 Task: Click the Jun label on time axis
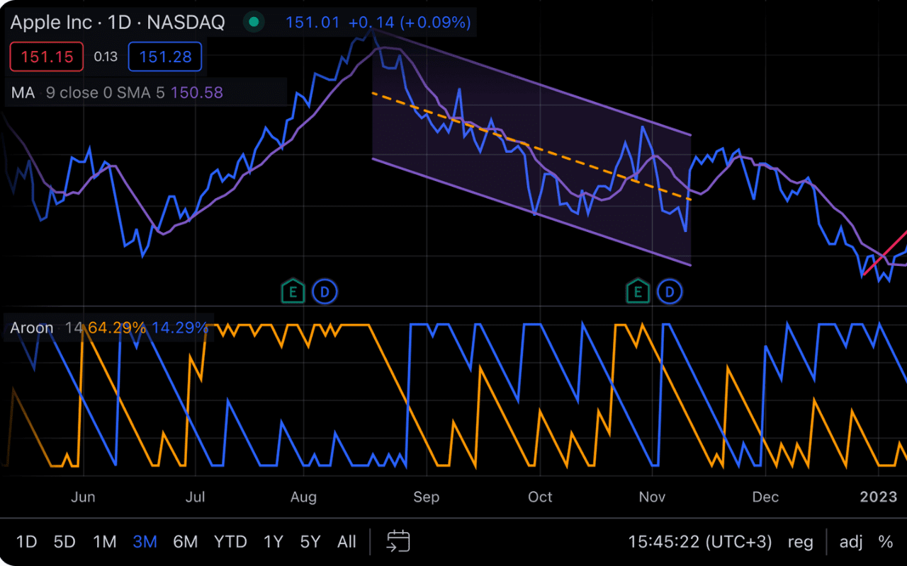coord(83,497)
